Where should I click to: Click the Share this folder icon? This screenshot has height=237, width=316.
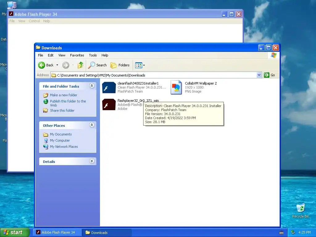[46, 110]
